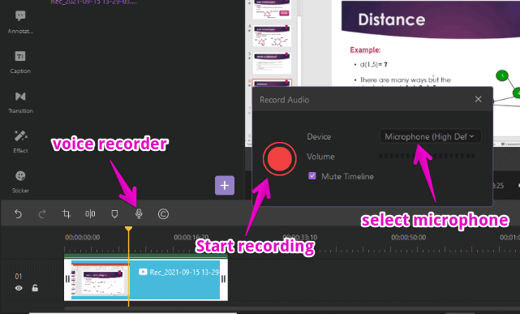Expand the Microphone device dropdown
Screen dimensions: 520x314
[430, 136]
